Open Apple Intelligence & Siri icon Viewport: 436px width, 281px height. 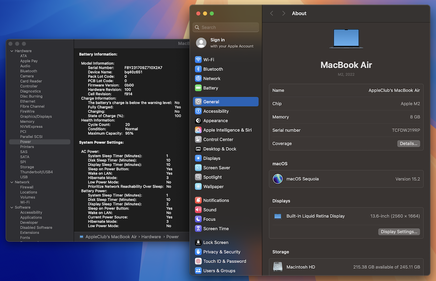pos(198,130)
